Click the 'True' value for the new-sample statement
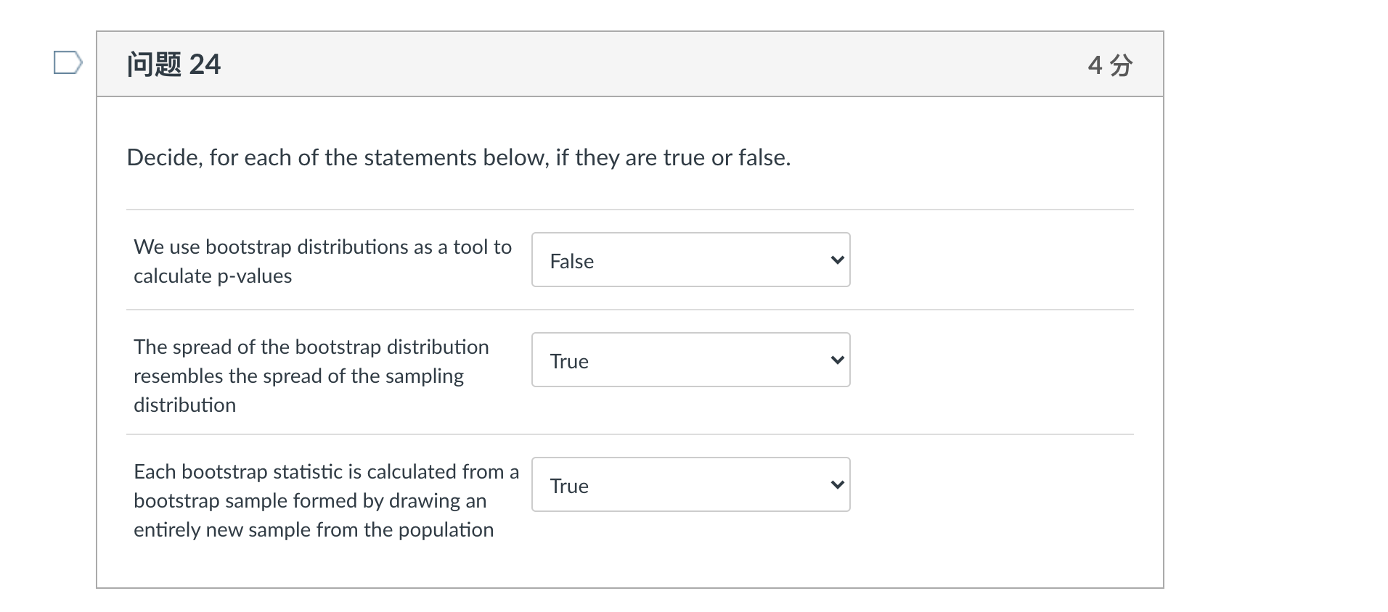Screen dimensions: 1388x612 [569, 486]
